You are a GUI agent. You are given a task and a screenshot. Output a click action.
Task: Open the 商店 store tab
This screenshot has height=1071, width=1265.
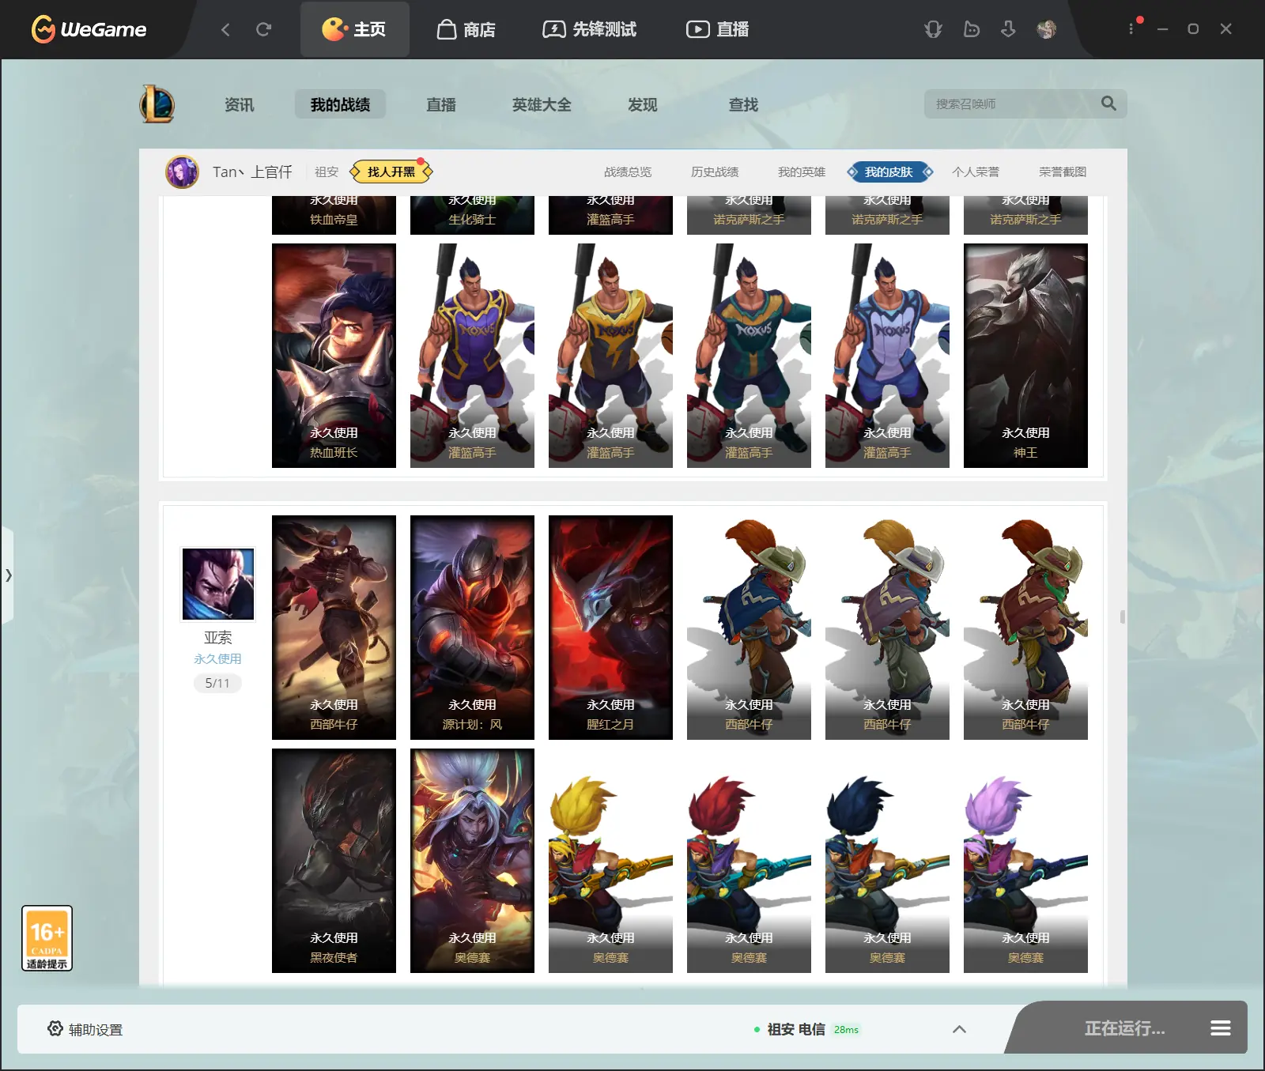(466, 29)
